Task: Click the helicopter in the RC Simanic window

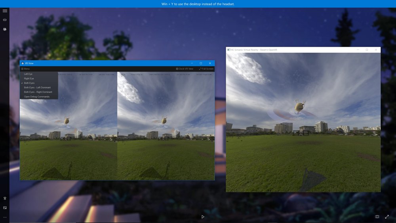Action: click(299, 106)
